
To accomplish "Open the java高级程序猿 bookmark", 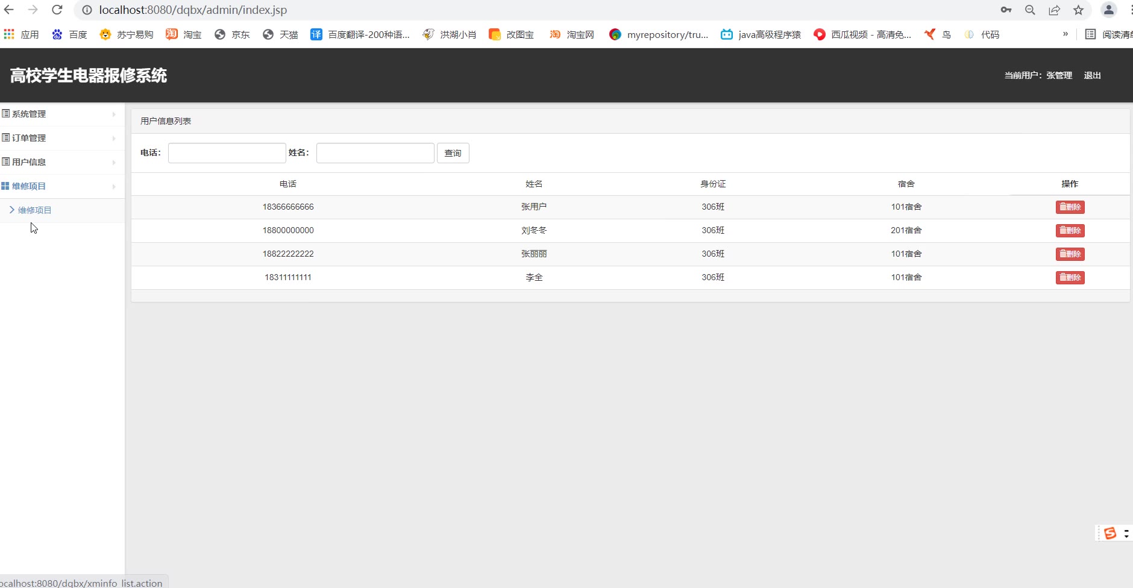I will pos(761,34).
